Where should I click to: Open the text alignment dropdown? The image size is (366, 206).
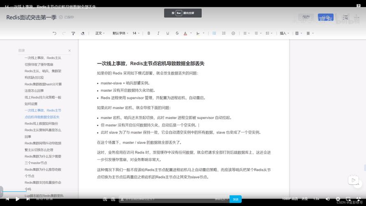tap(246, 33)
